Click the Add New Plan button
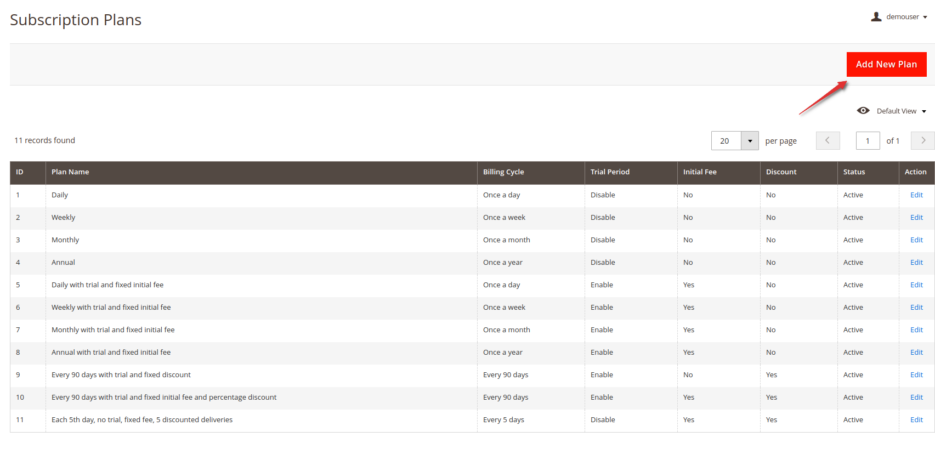 886,64
